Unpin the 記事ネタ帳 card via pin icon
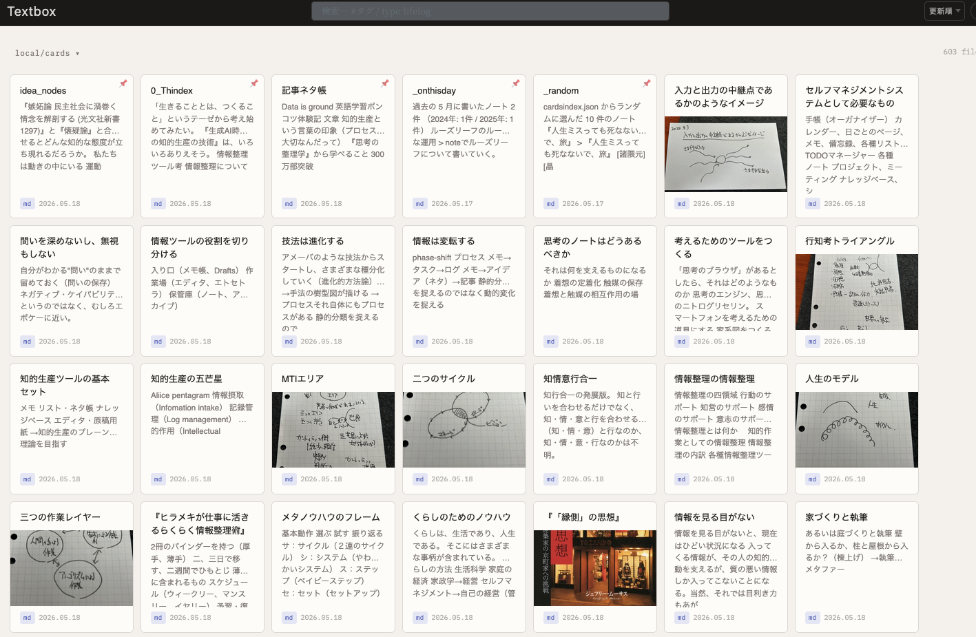Viewport: 976px width, 637px height. coord(385,83)
